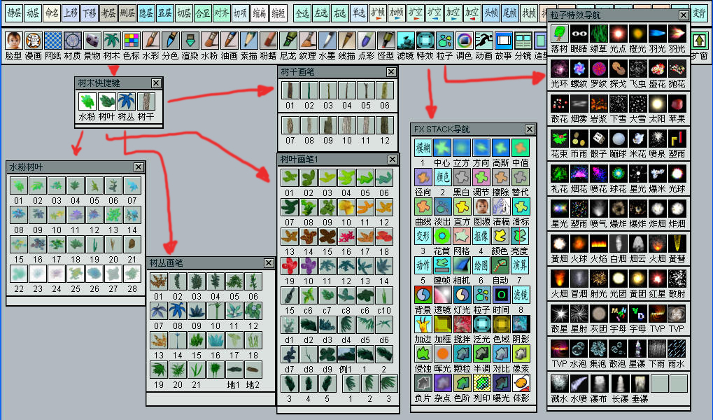
Task: Click the 全选 select-all button
Action: (x=302, y=13)
